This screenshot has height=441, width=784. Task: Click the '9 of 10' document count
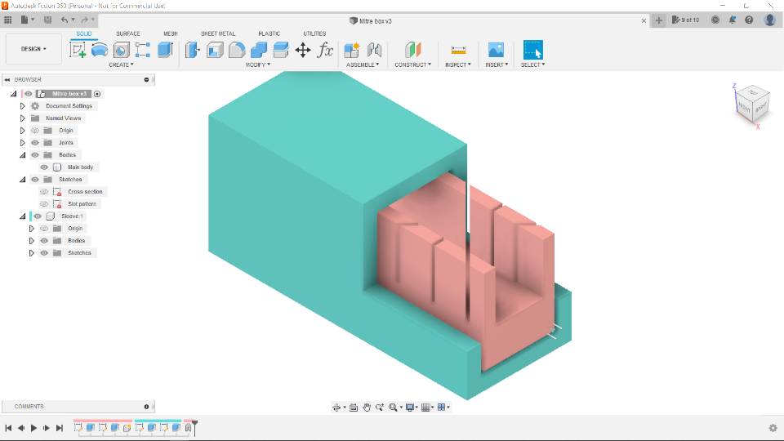click(685, 20)
